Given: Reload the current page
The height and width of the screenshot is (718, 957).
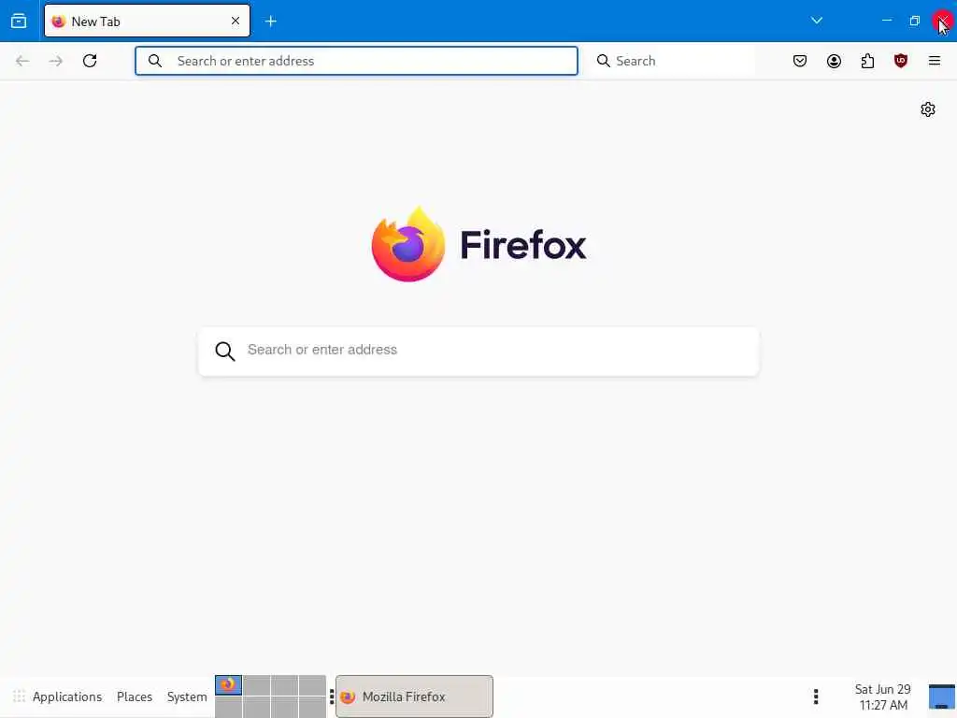Looking at the screenshot, I should [90, 61].
